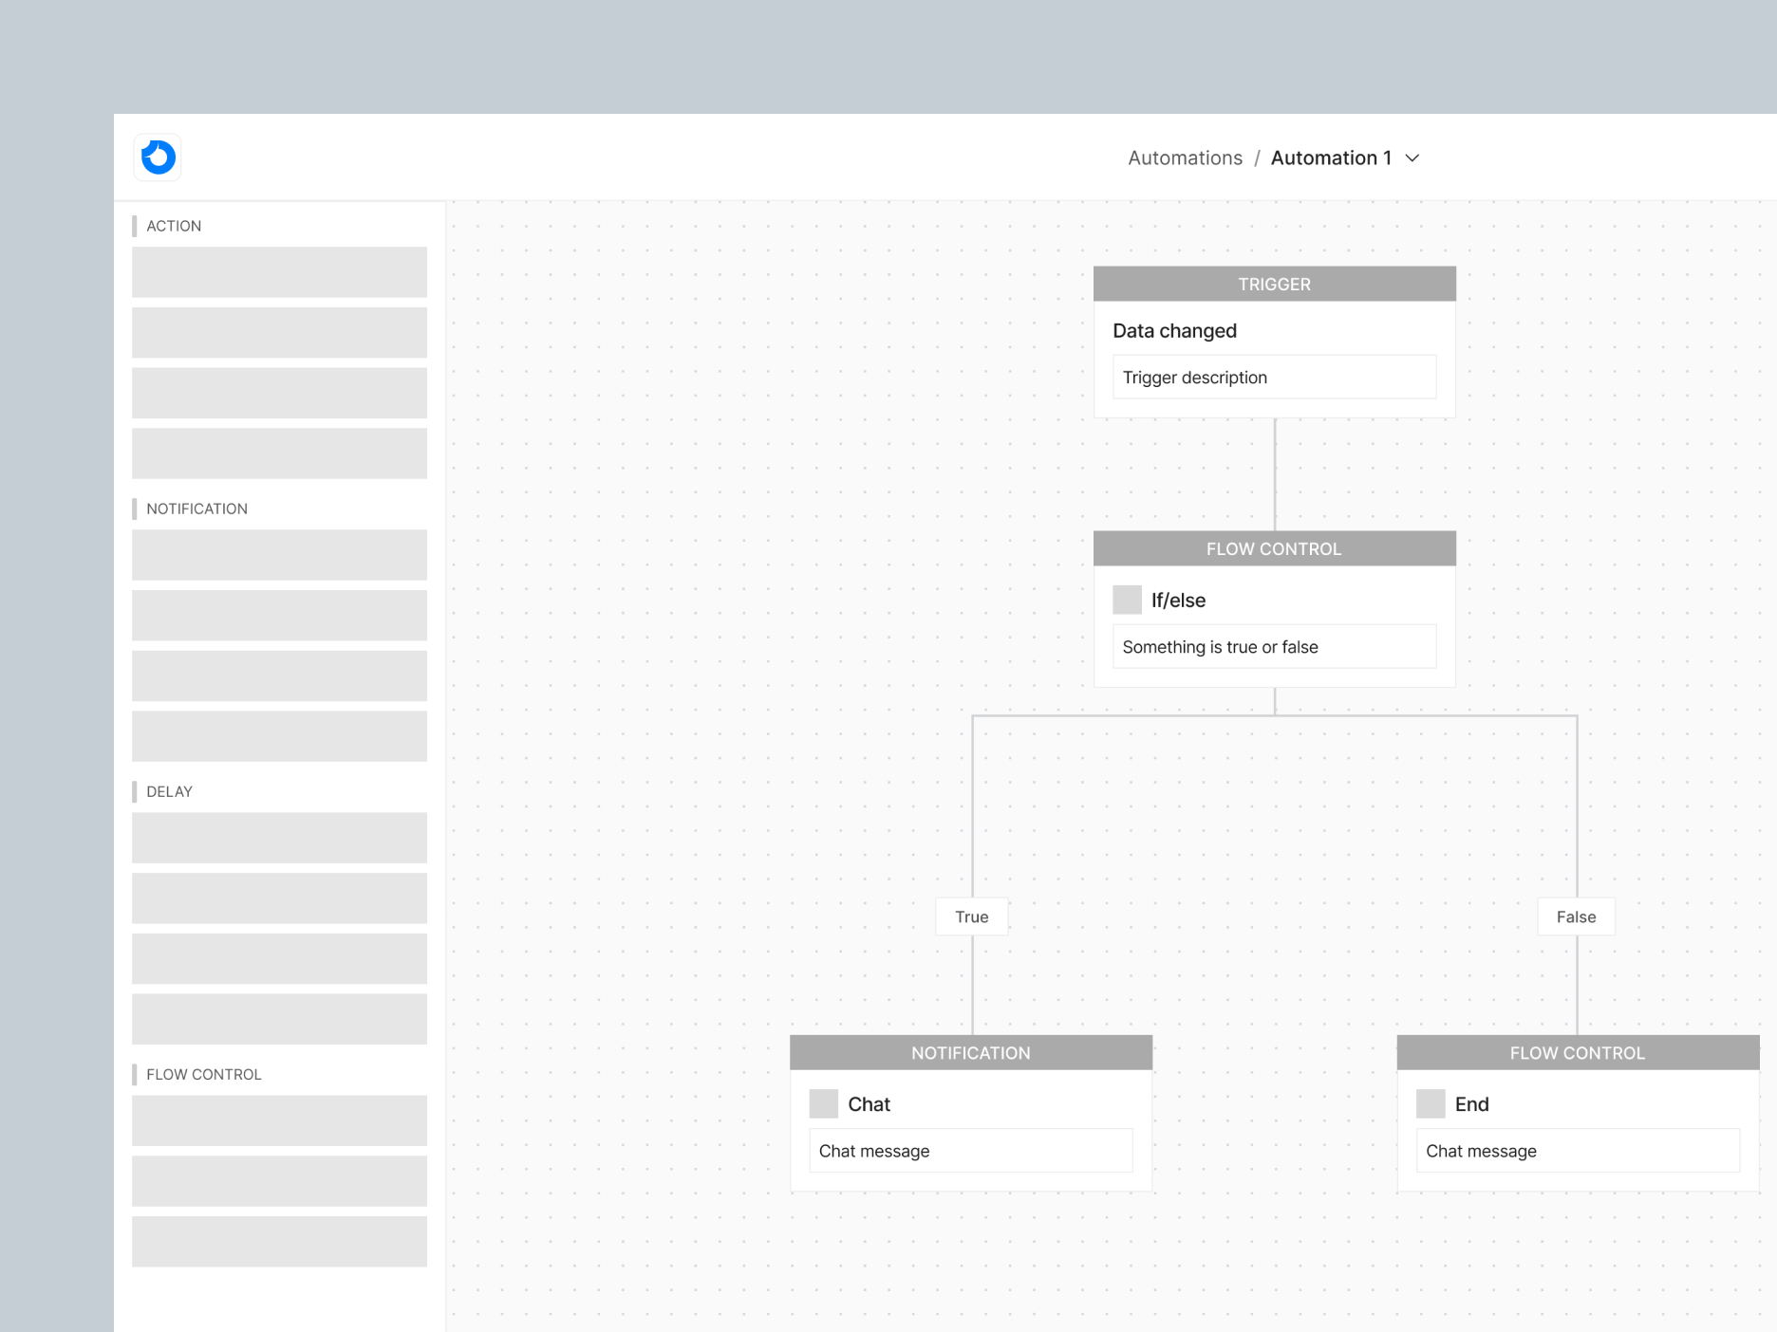Click the app logo icon
The image size is (1777, 1332).
(x=157, y=157)
